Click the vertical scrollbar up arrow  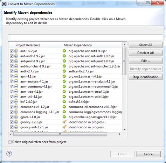tap(124, 44)
